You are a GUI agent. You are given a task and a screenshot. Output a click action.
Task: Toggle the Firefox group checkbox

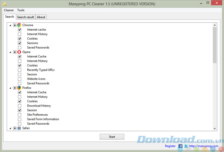15,88
